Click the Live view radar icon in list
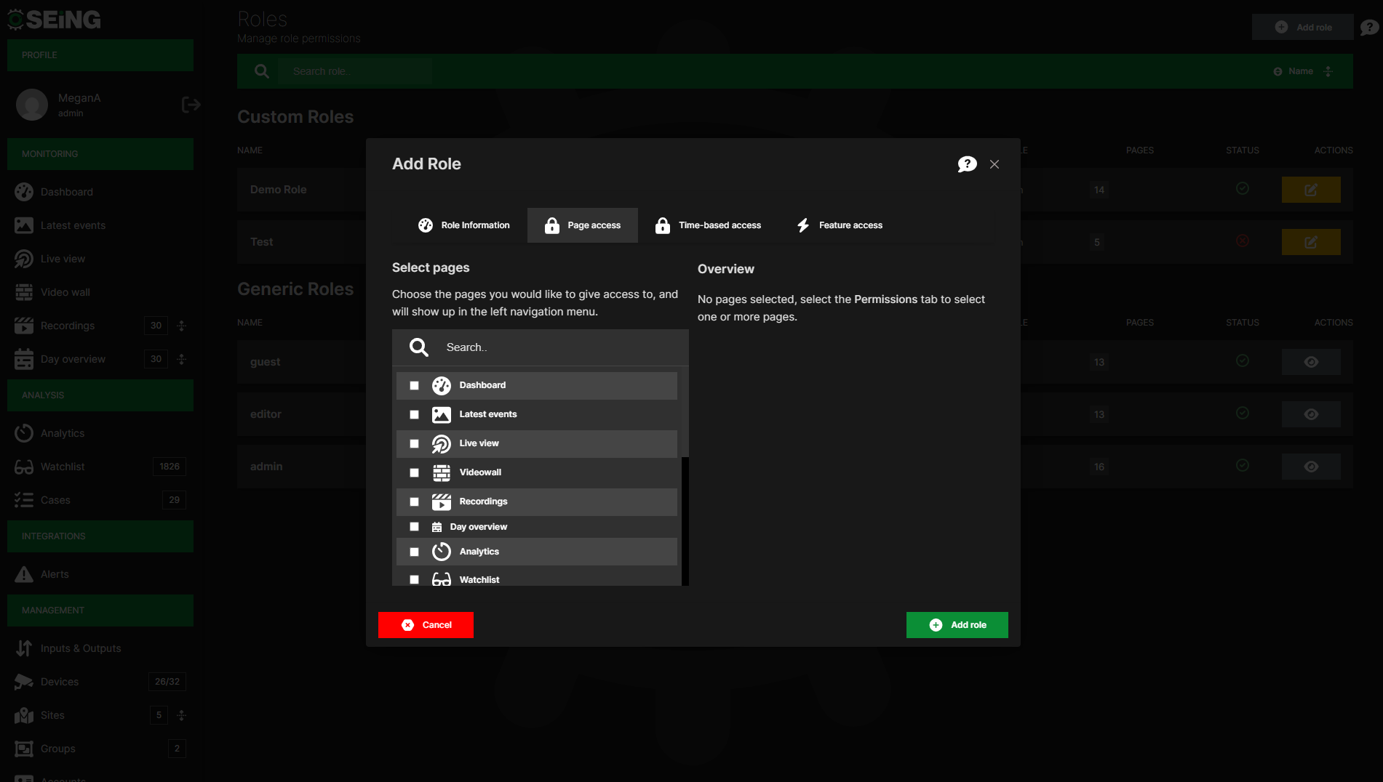This screenshot has width=1383, height=782. [442, 444]
